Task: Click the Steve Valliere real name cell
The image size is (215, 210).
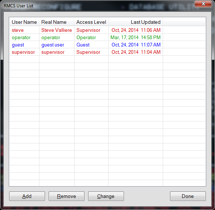Action: pyautogui.click(x=57, y=30)
